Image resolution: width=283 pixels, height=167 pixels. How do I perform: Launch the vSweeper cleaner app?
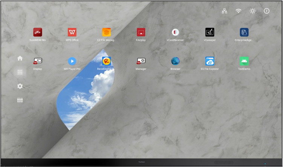click(x=210, y=32)
